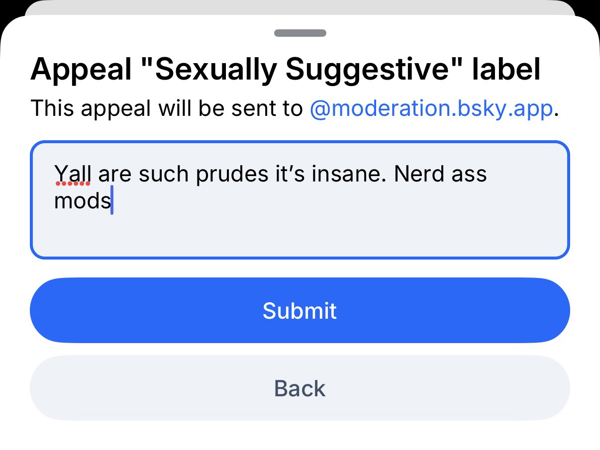Click the "This appeal will be sent to" text
Image resolution: width=600 pixels, height=450 pixels.
167,108
